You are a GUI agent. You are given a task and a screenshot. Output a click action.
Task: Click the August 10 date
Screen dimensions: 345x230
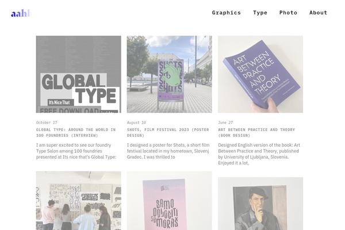tap(136, 122)
